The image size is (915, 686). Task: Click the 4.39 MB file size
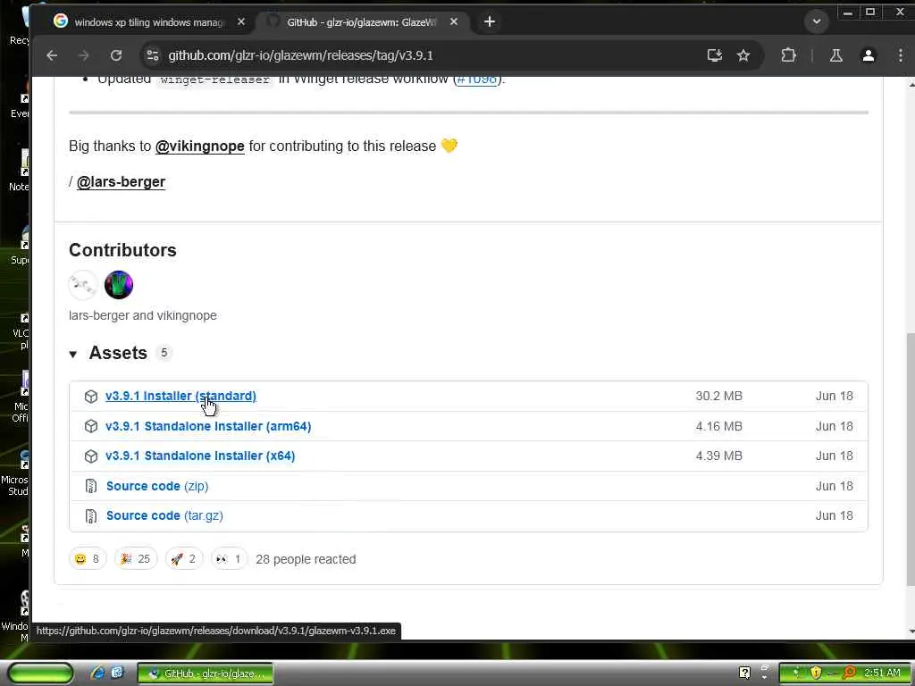click(x=719, y=456)
